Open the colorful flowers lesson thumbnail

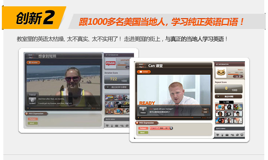(238, 107)
